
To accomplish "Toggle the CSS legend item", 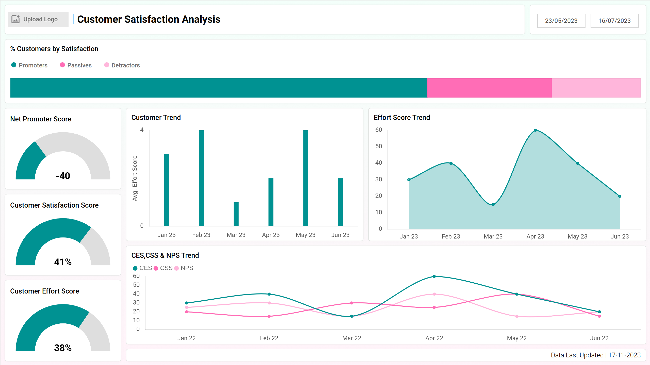I will [163, 268].
